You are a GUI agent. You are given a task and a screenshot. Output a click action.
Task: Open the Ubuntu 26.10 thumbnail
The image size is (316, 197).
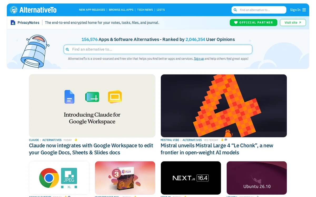[x=257, y=178]
